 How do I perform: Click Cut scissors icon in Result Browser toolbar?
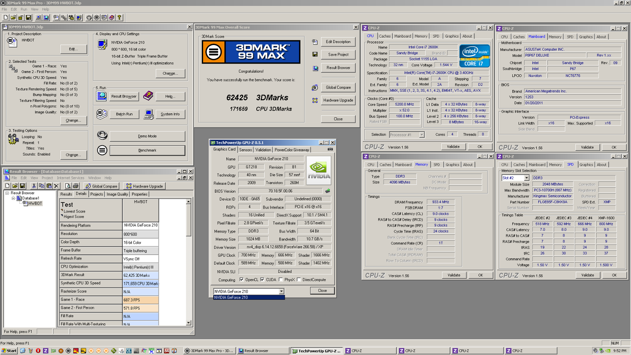34,186
